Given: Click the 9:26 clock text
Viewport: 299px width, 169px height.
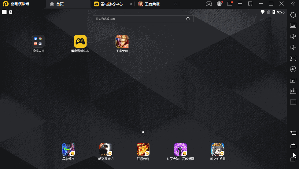Looking at the screenshot, I should pyautogui.click(x=281, y=12).
